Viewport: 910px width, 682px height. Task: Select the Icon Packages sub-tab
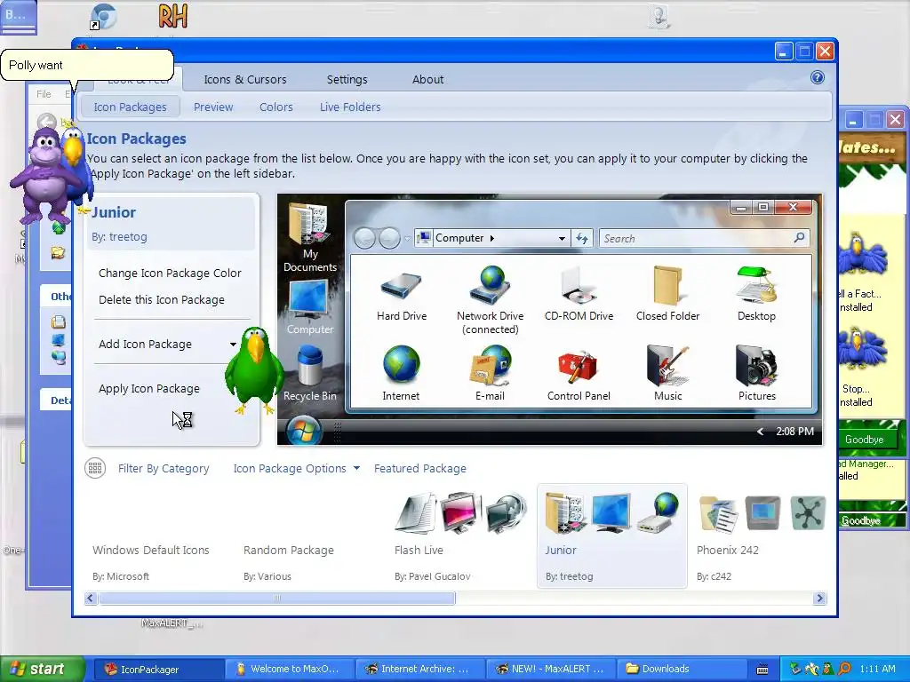click(130, 107)
